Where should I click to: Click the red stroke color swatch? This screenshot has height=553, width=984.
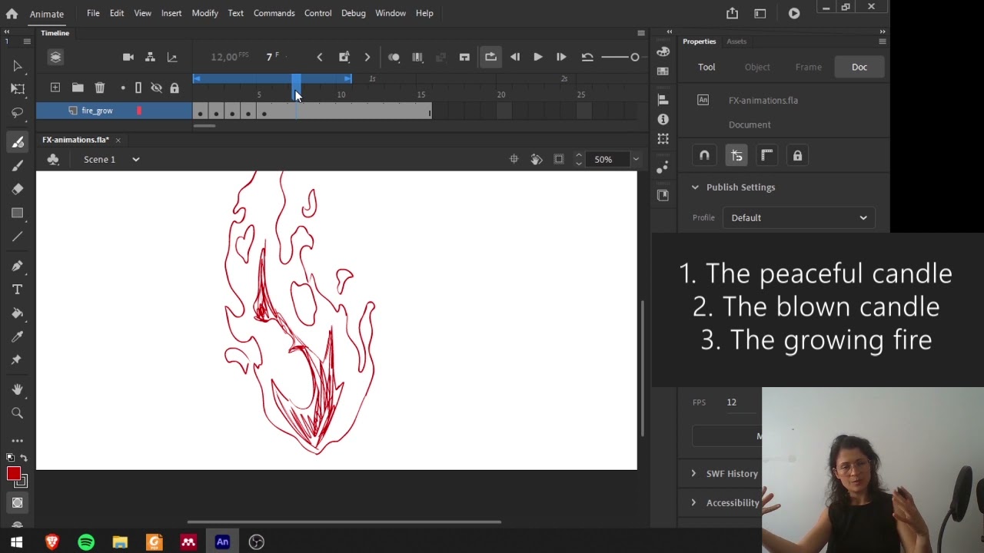[14, 474]
